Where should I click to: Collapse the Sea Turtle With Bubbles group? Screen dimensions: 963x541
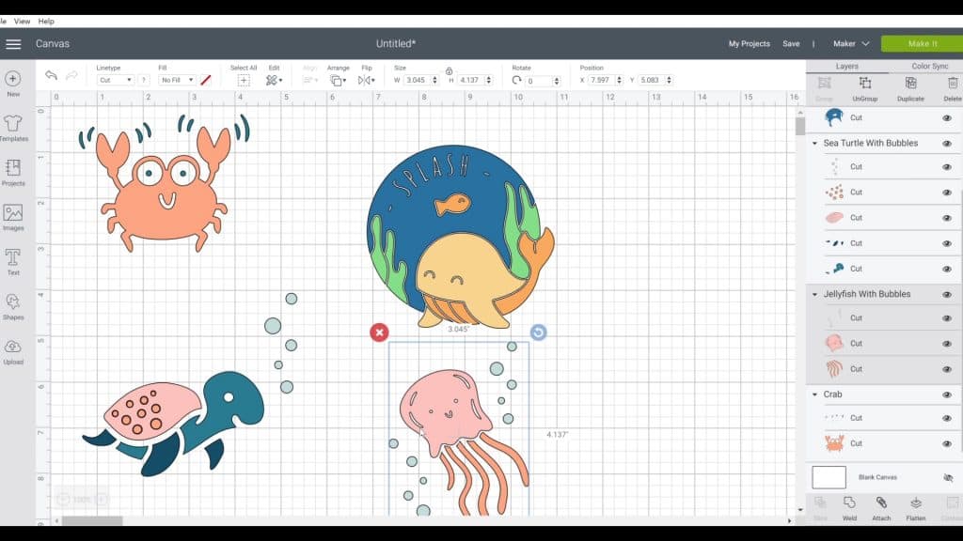(x=814, y=144)
